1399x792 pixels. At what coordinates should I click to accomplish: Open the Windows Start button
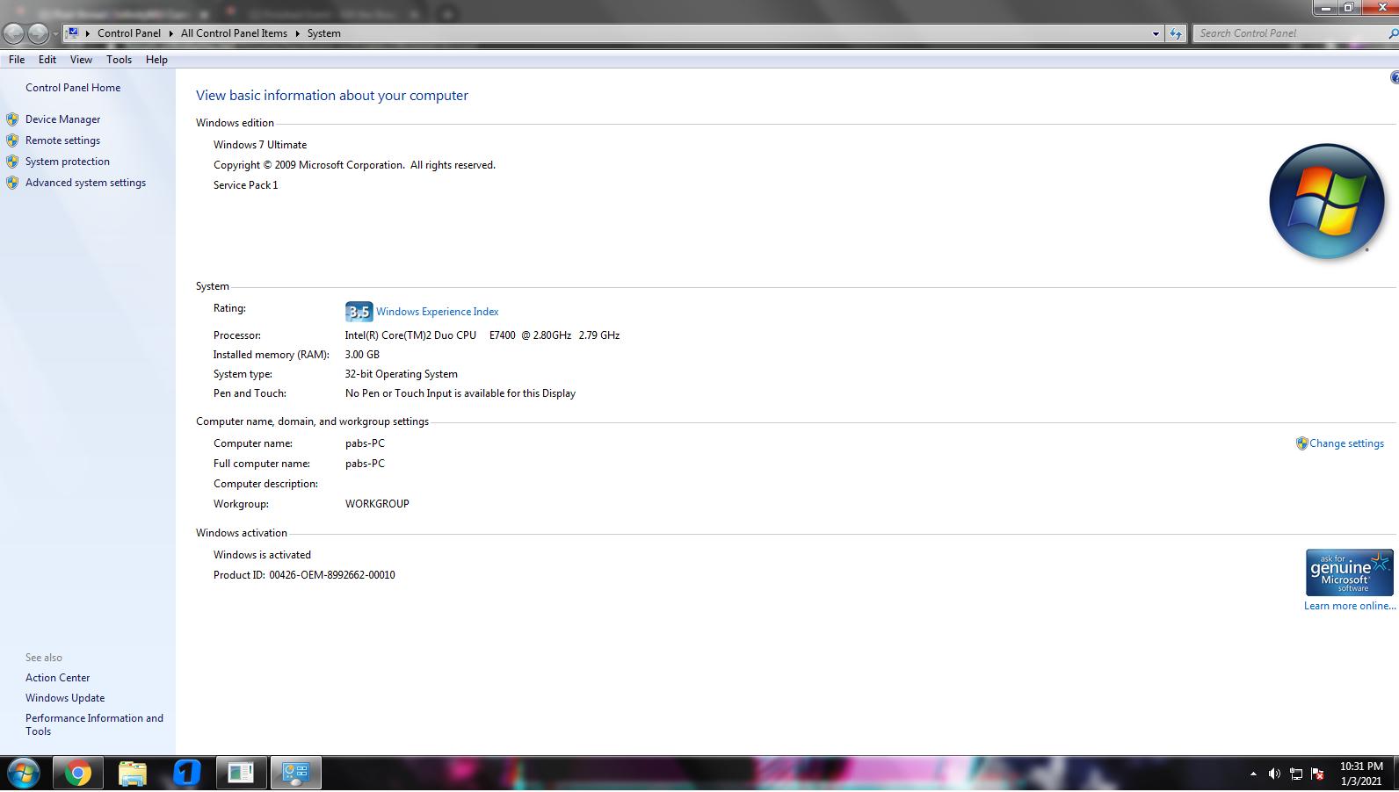pos(24,774)
